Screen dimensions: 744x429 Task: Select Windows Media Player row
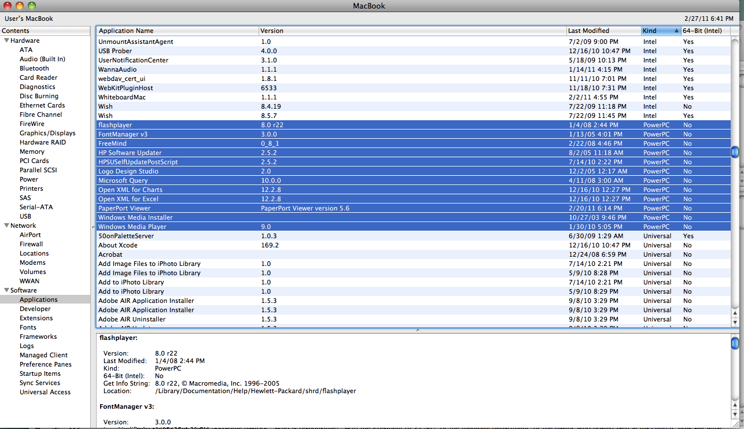pos(413,227)
